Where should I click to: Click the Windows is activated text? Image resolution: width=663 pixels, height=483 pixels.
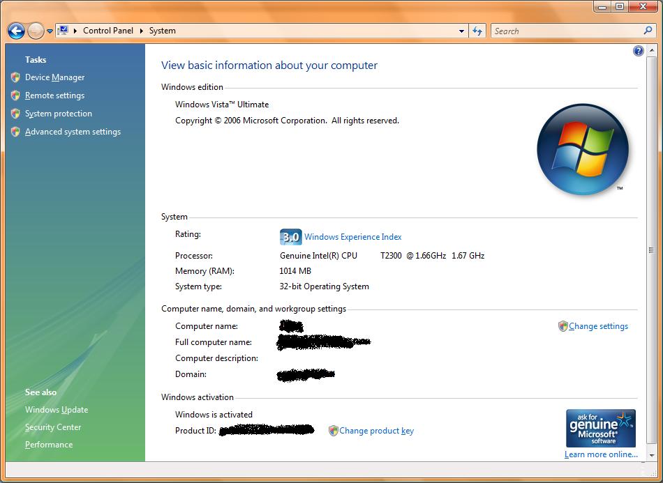click(x=214, y=415)
